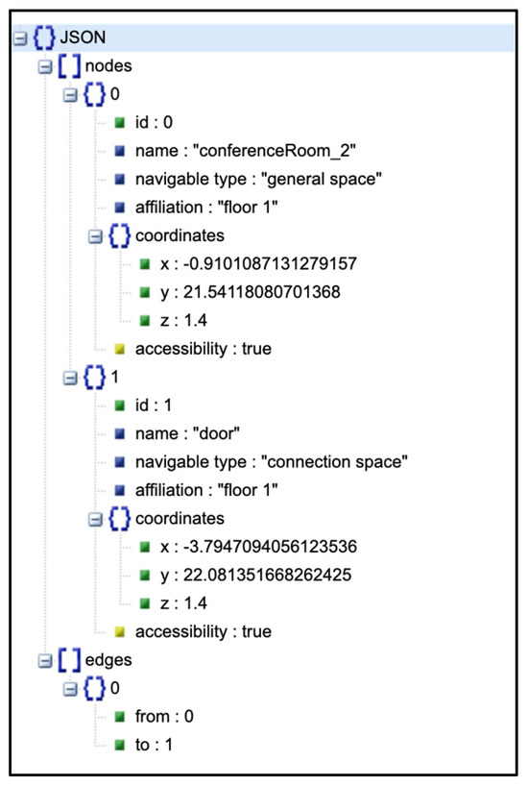Collapse the edges array

(x=45, y=661)
